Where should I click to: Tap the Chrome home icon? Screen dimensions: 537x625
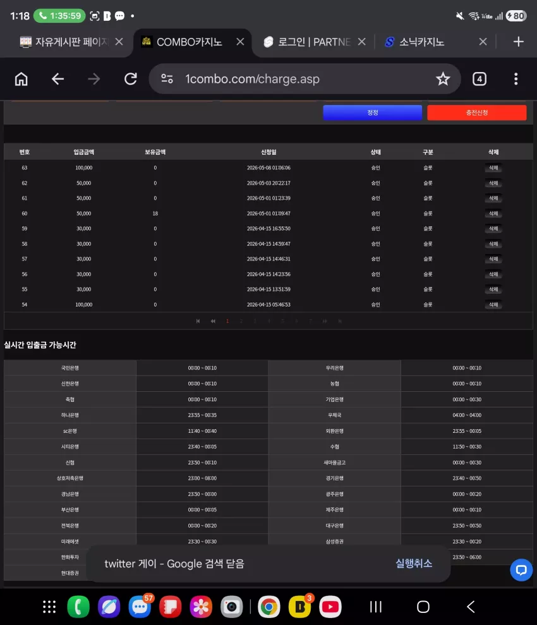click(x=21, y=79)
